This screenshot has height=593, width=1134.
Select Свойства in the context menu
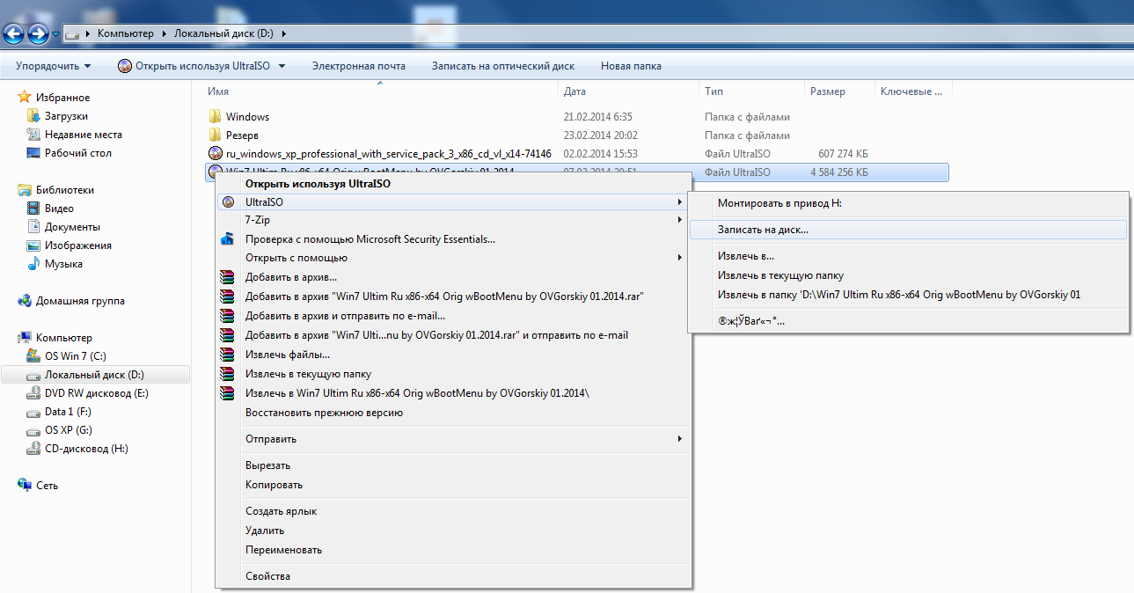454,576
